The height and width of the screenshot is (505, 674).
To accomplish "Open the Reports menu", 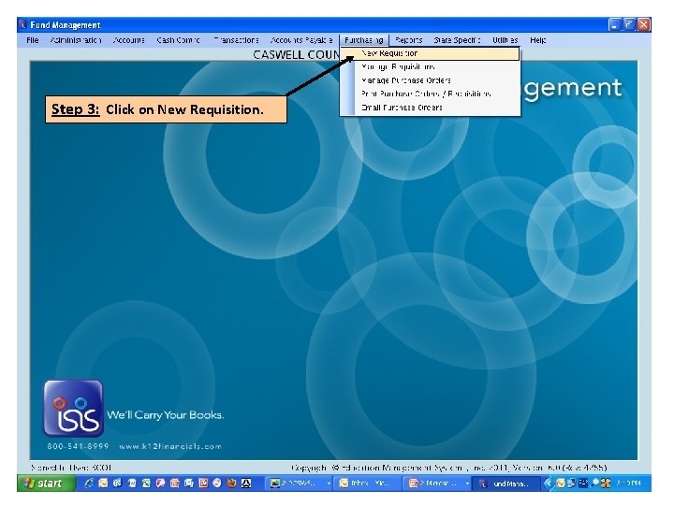I will (x=408, y=40).
